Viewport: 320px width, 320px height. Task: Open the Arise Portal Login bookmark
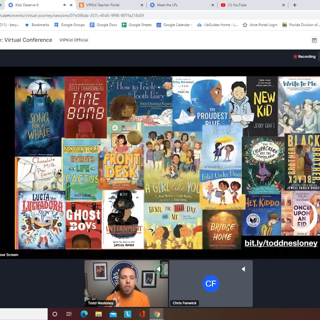260,25
